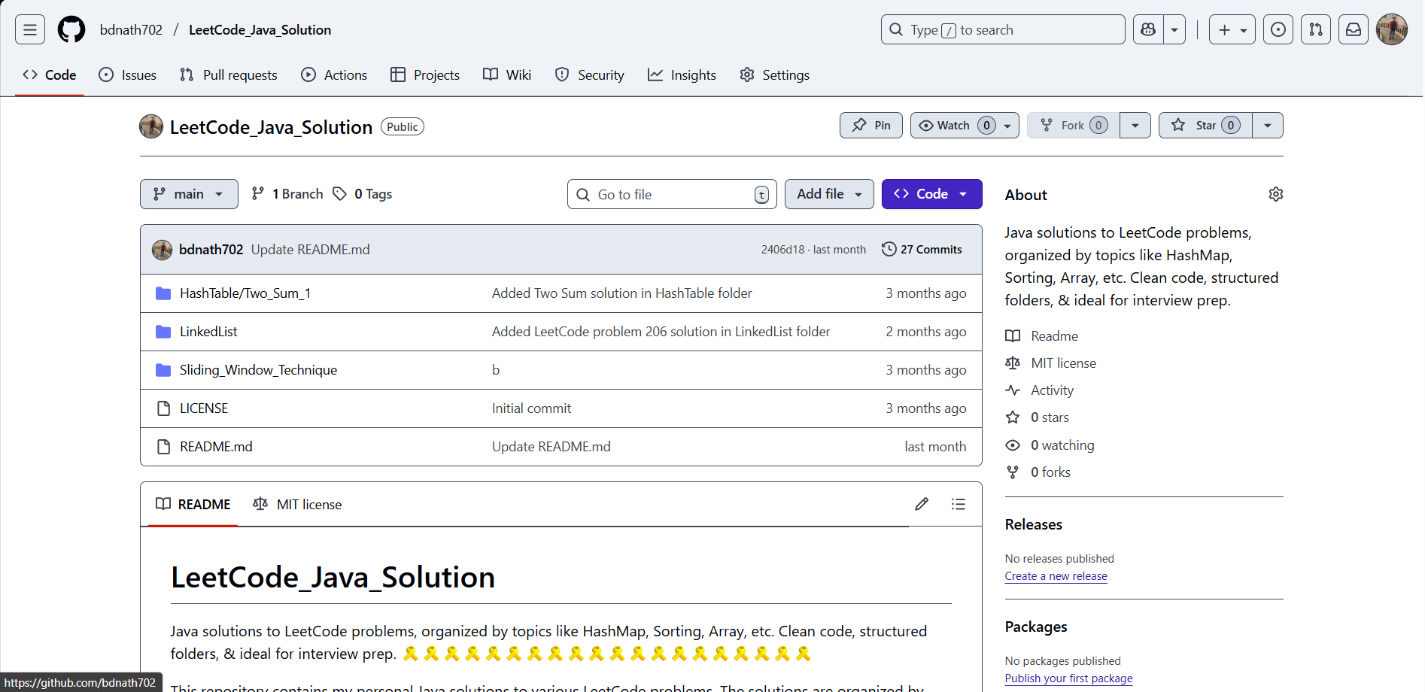Expand the Add file dropdown

(828, 194)
